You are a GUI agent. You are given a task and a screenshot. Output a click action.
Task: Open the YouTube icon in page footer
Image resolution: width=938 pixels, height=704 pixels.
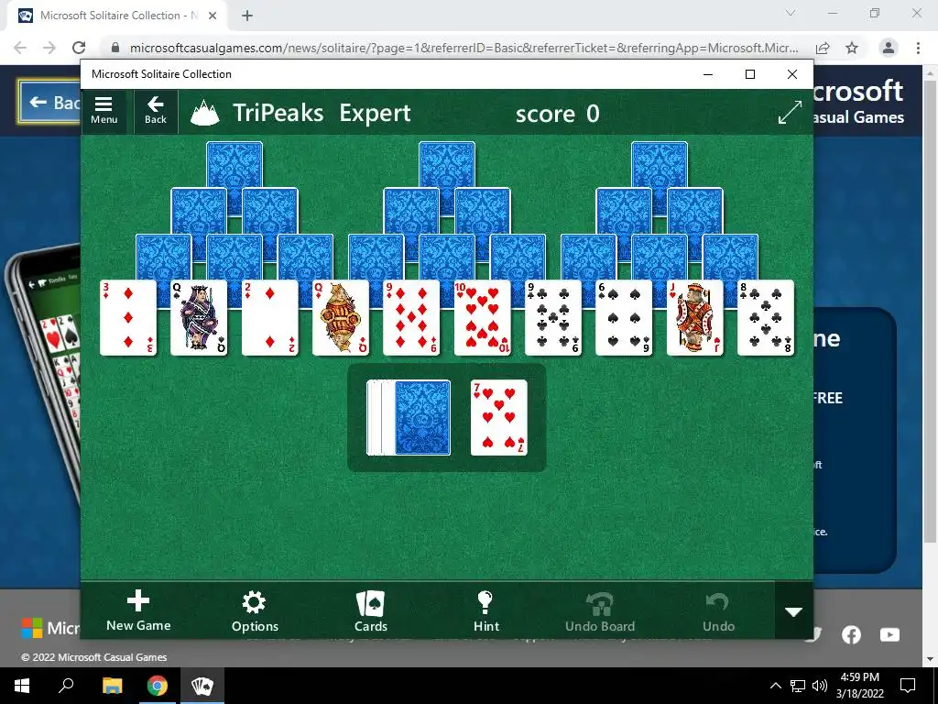(x=889, y=634)
